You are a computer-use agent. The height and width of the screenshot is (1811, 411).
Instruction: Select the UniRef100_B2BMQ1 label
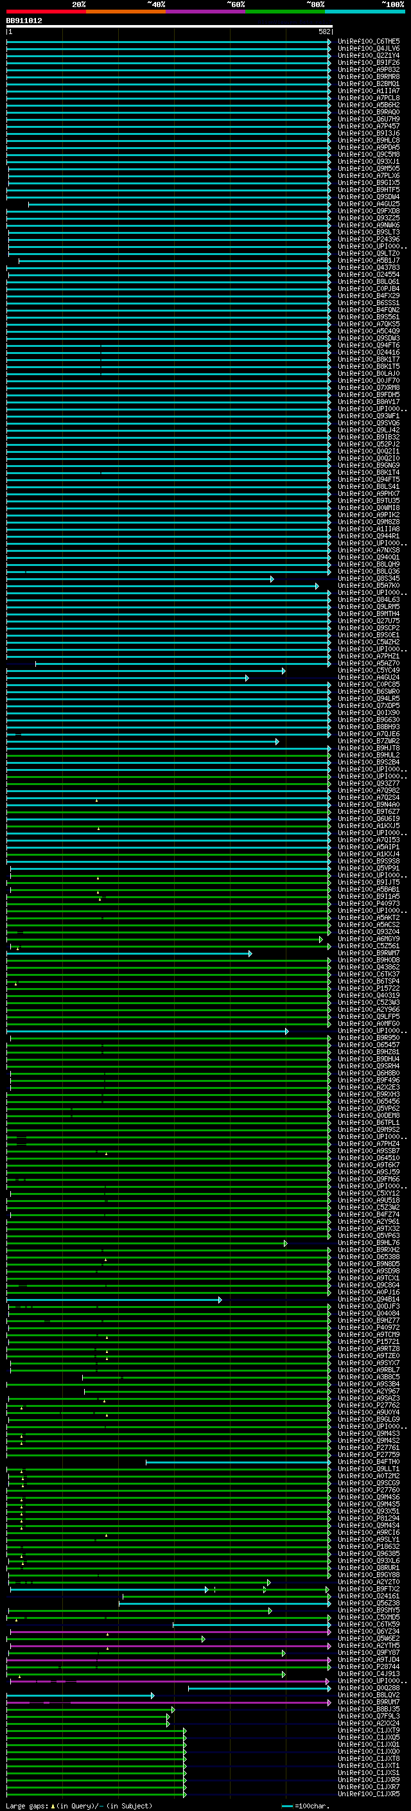[x=368, y=84]
